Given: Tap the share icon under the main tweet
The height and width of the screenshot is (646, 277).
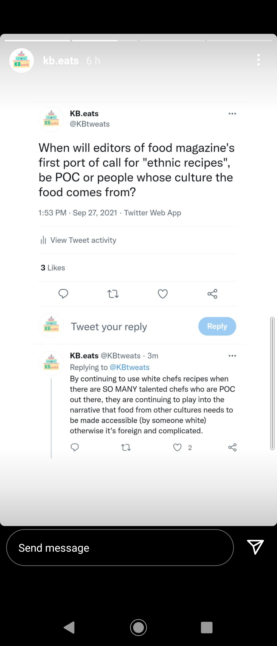Looking at the screenshot, I should point(212,294).
